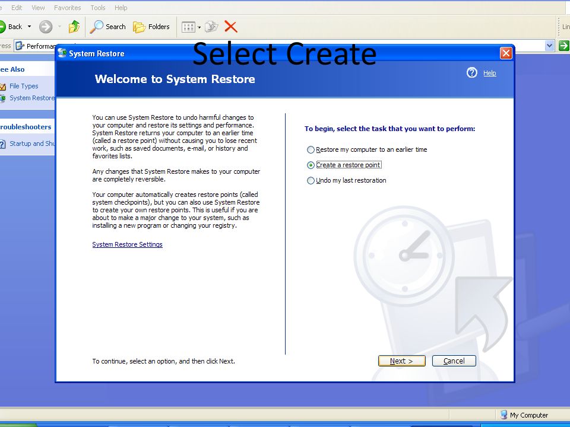Open the Forward history dropdown arrow
Screen dimensions: 570x427
point(59,27)
